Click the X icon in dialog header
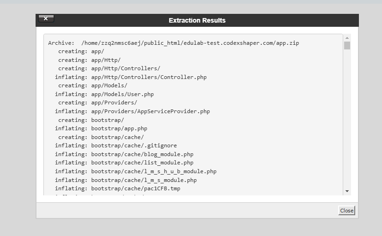The width and height of the screenshot is (382, 236). tap(46, 18)
